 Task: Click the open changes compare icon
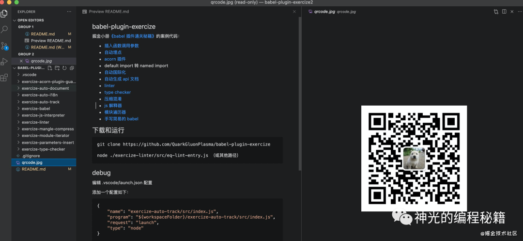[496, 12]
